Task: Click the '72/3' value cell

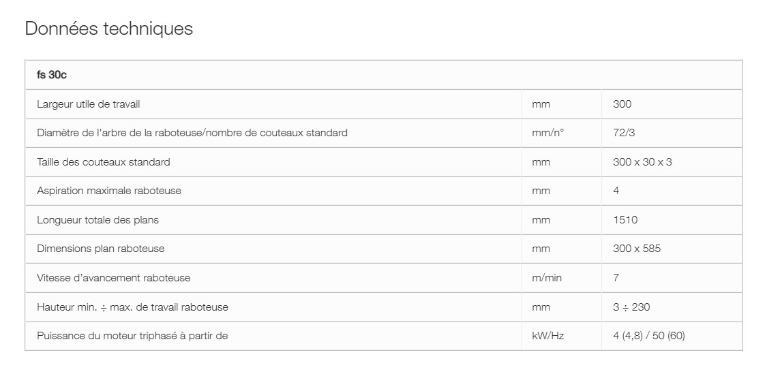Action: pos(624,133)
